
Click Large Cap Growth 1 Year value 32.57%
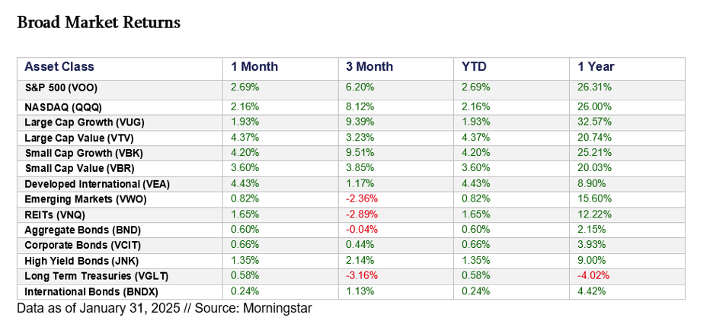tap(595, 122)
